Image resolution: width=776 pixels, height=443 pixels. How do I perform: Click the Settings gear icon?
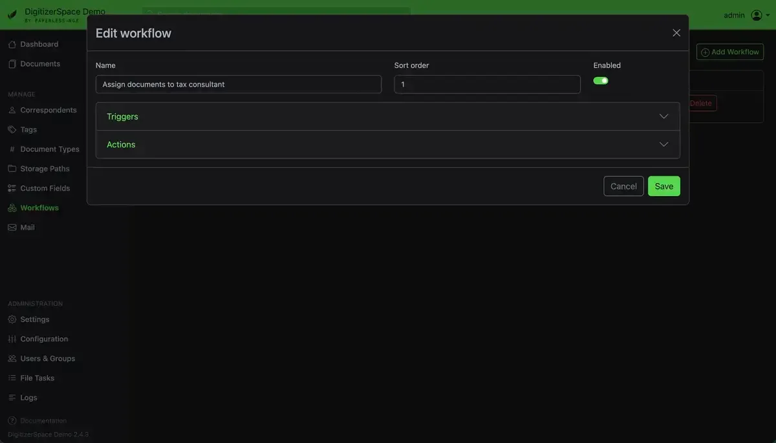pos(12,319)
